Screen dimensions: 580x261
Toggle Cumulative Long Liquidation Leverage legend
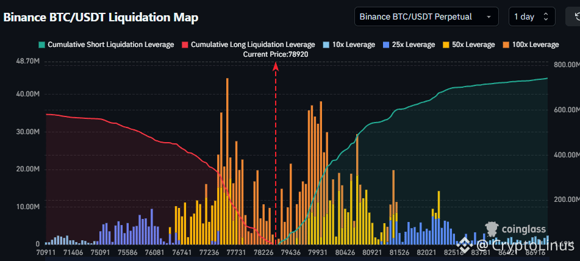coord(248,45)
